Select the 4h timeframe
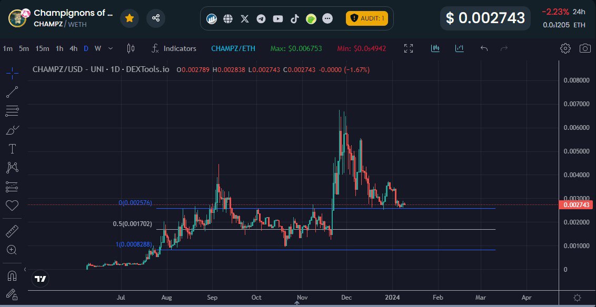Viewport: 596px width, 307px height. point(73,48)
